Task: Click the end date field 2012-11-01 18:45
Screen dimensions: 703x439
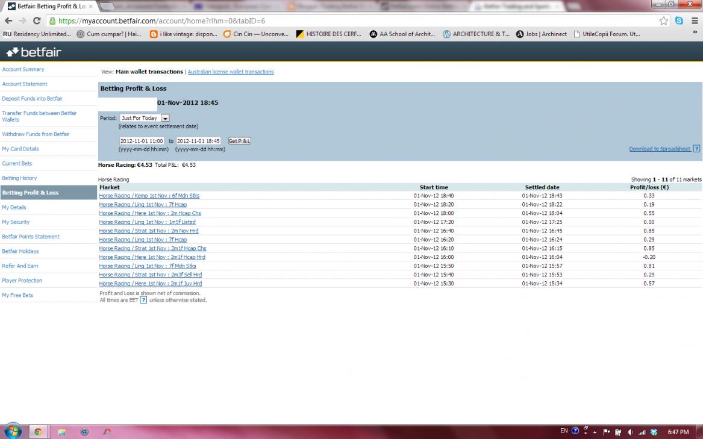Action: (199, 141)
